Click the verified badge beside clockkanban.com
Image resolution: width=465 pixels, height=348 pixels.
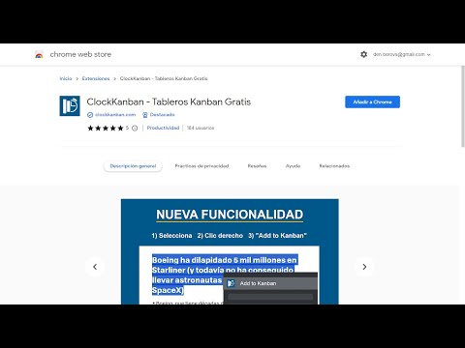pyautogui.click(x=90, y=115)
